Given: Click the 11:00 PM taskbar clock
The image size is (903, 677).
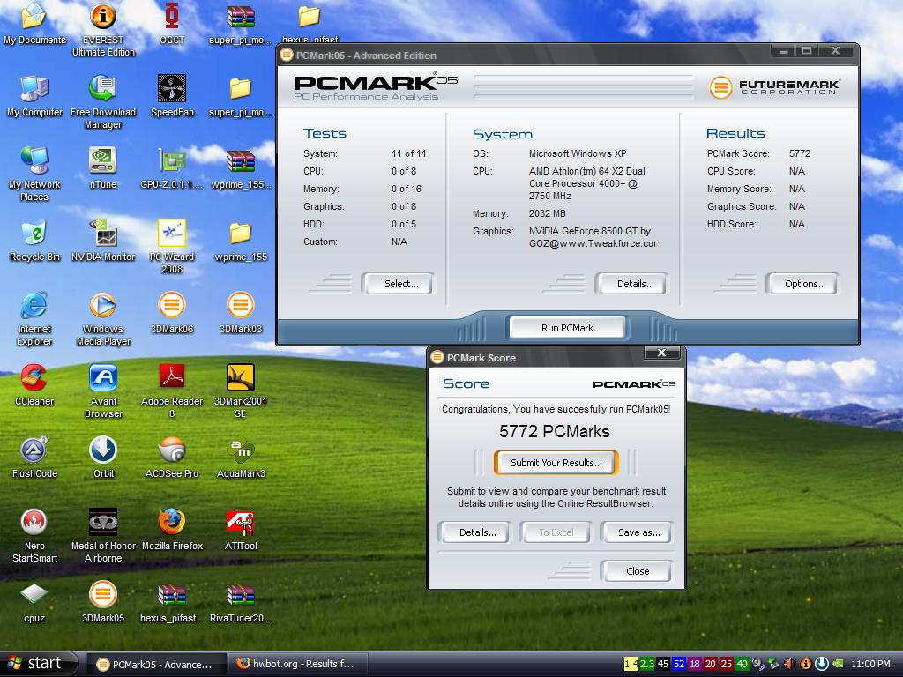Looking at the screenshot, I should point(870,664).
